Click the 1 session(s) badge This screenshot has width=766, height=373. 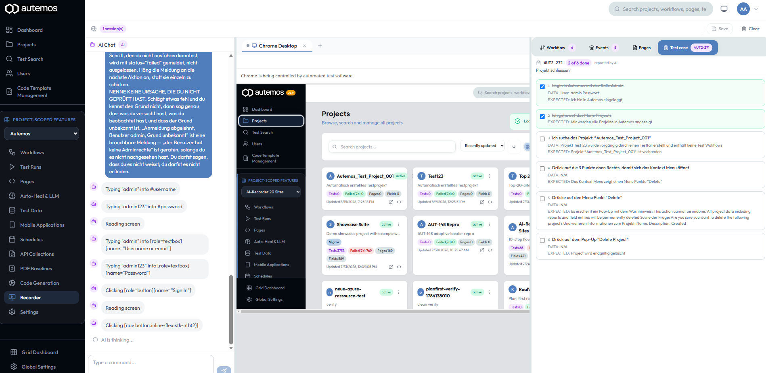(113, 29)
